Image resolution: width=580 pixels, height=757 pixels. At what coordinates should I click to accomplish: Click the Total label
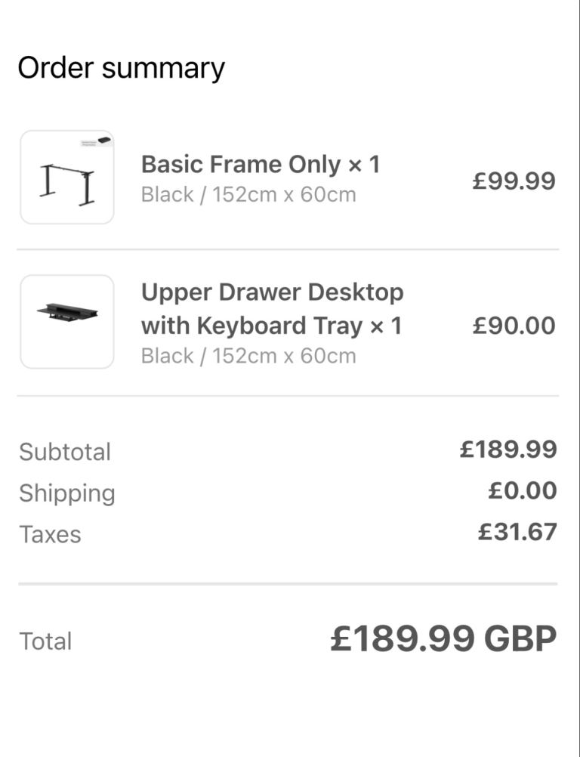pos(46,641)
